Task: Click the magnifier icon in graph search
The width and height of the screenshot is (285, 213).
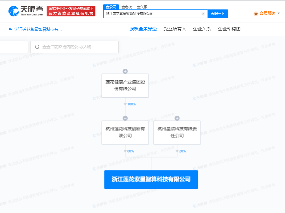Action: tap(37, 47)
